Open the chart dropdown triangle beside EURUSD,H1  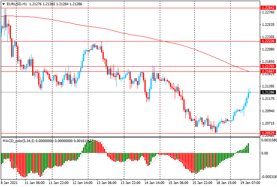(3, 4)
